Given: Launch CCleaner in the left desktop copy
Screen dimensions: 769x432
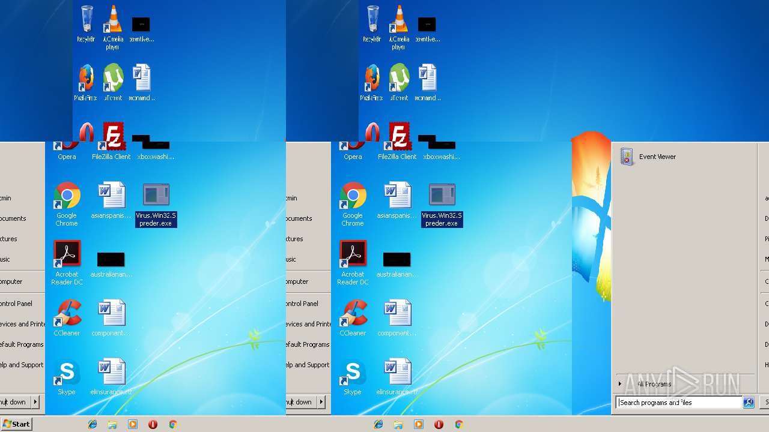Looking at the screenshot, I should (67, 318).
